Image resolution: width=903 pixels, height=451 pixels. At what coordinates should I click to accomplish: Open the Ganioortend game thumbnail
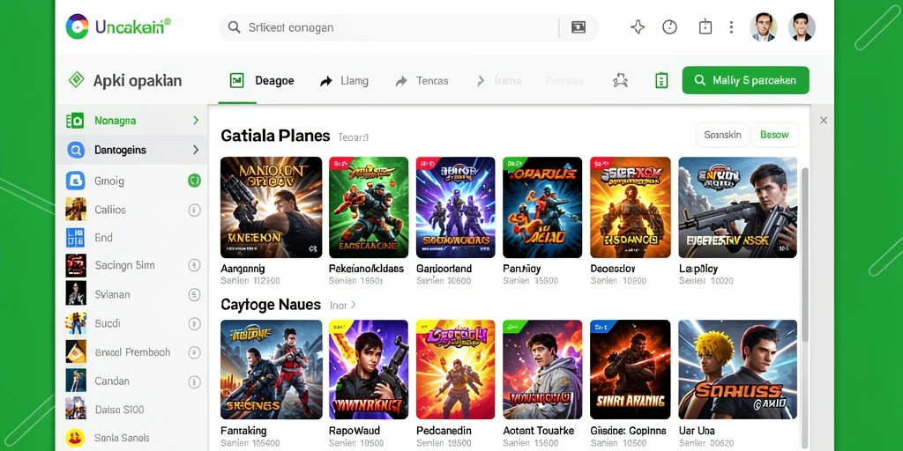[x=456, y=207]
